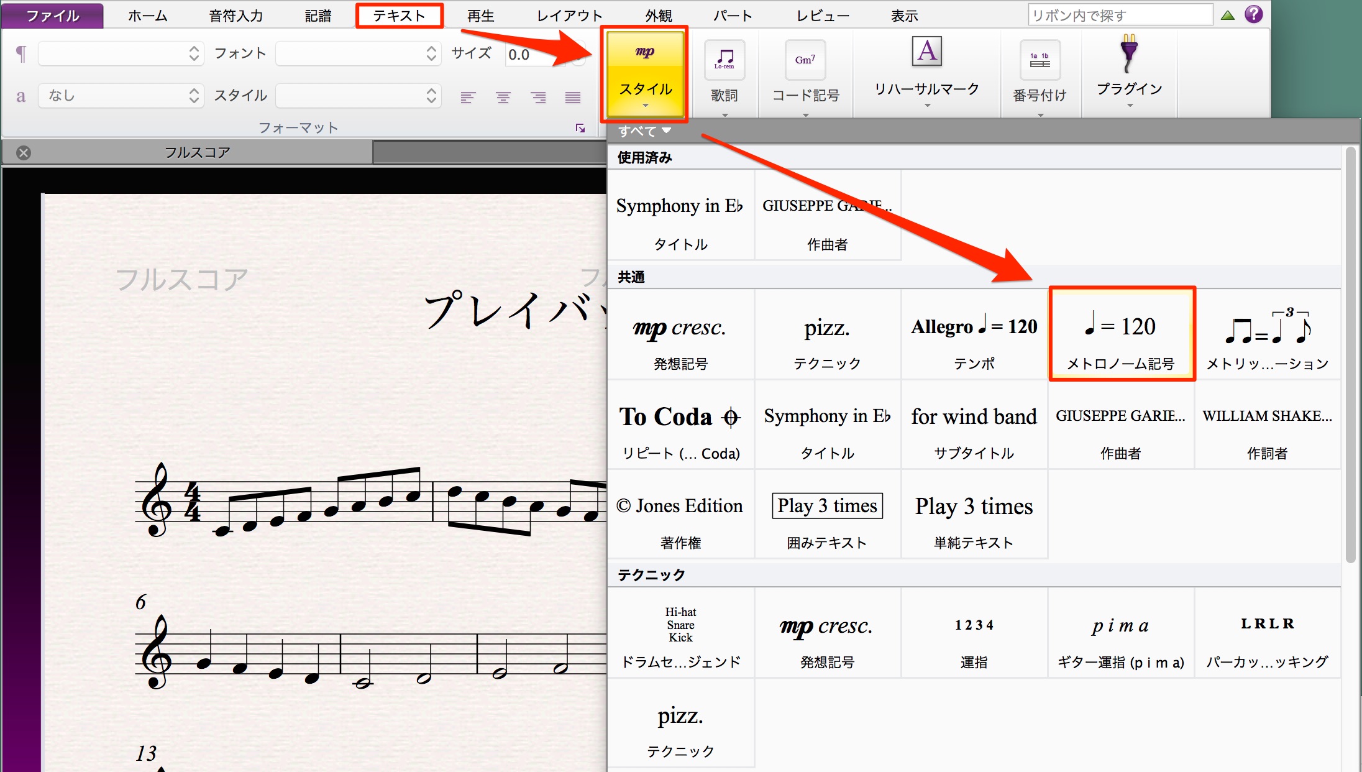Click the styles gallery vertical scrollbar
Screen dimensions: 1362x772
point(1351,354)
